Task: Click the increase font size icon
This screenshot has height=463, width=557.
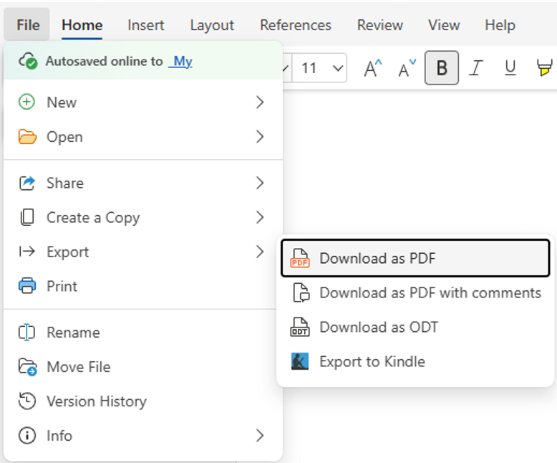Action: 372,68
